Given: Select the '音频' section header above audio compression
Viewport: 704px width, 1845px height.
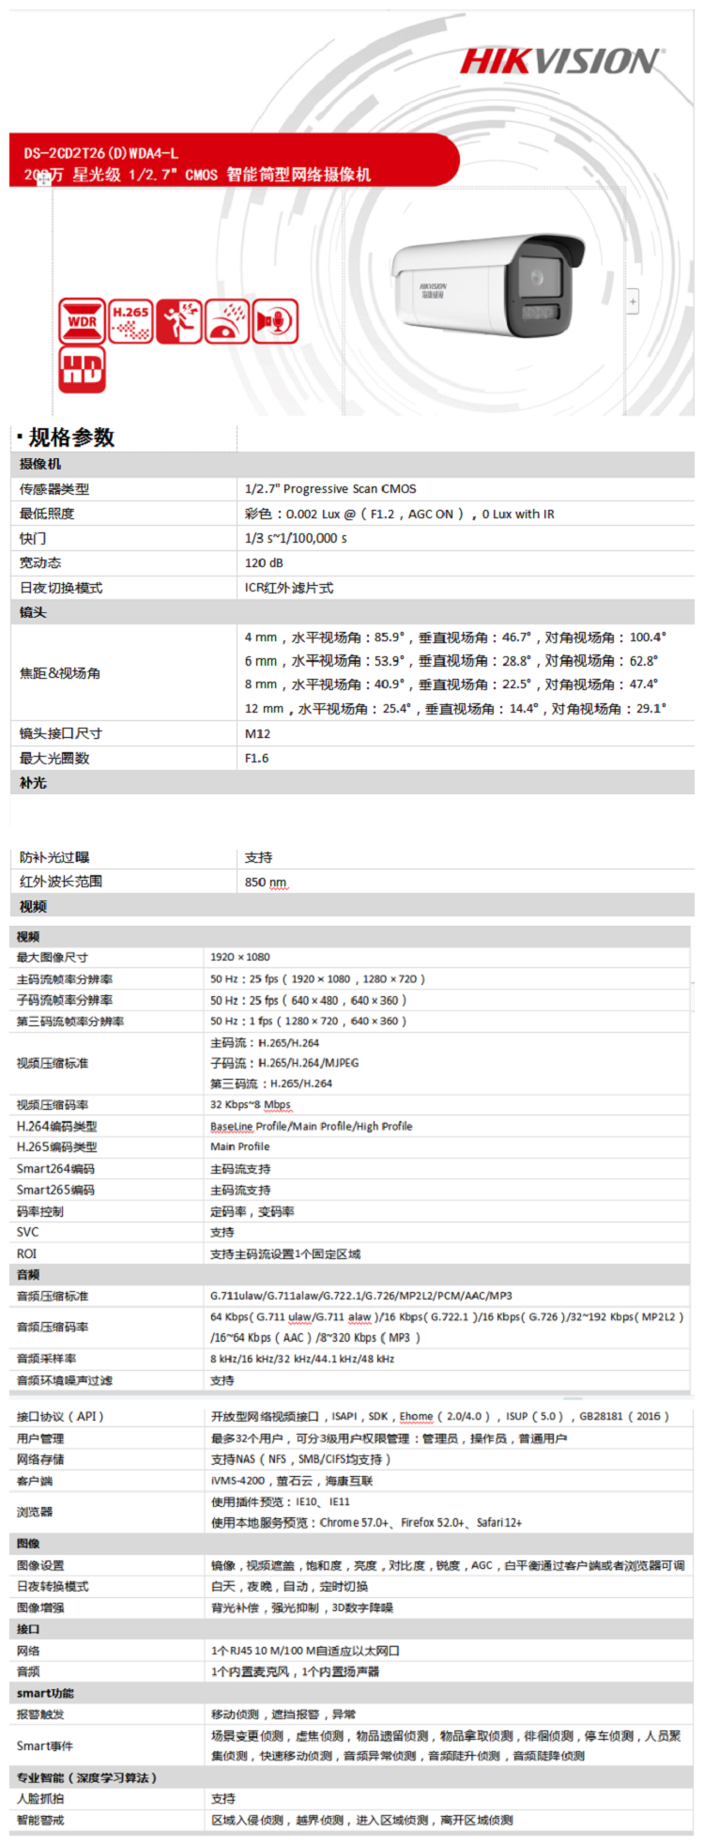Looking at the screenshot, I should (x=352, y=1274).
